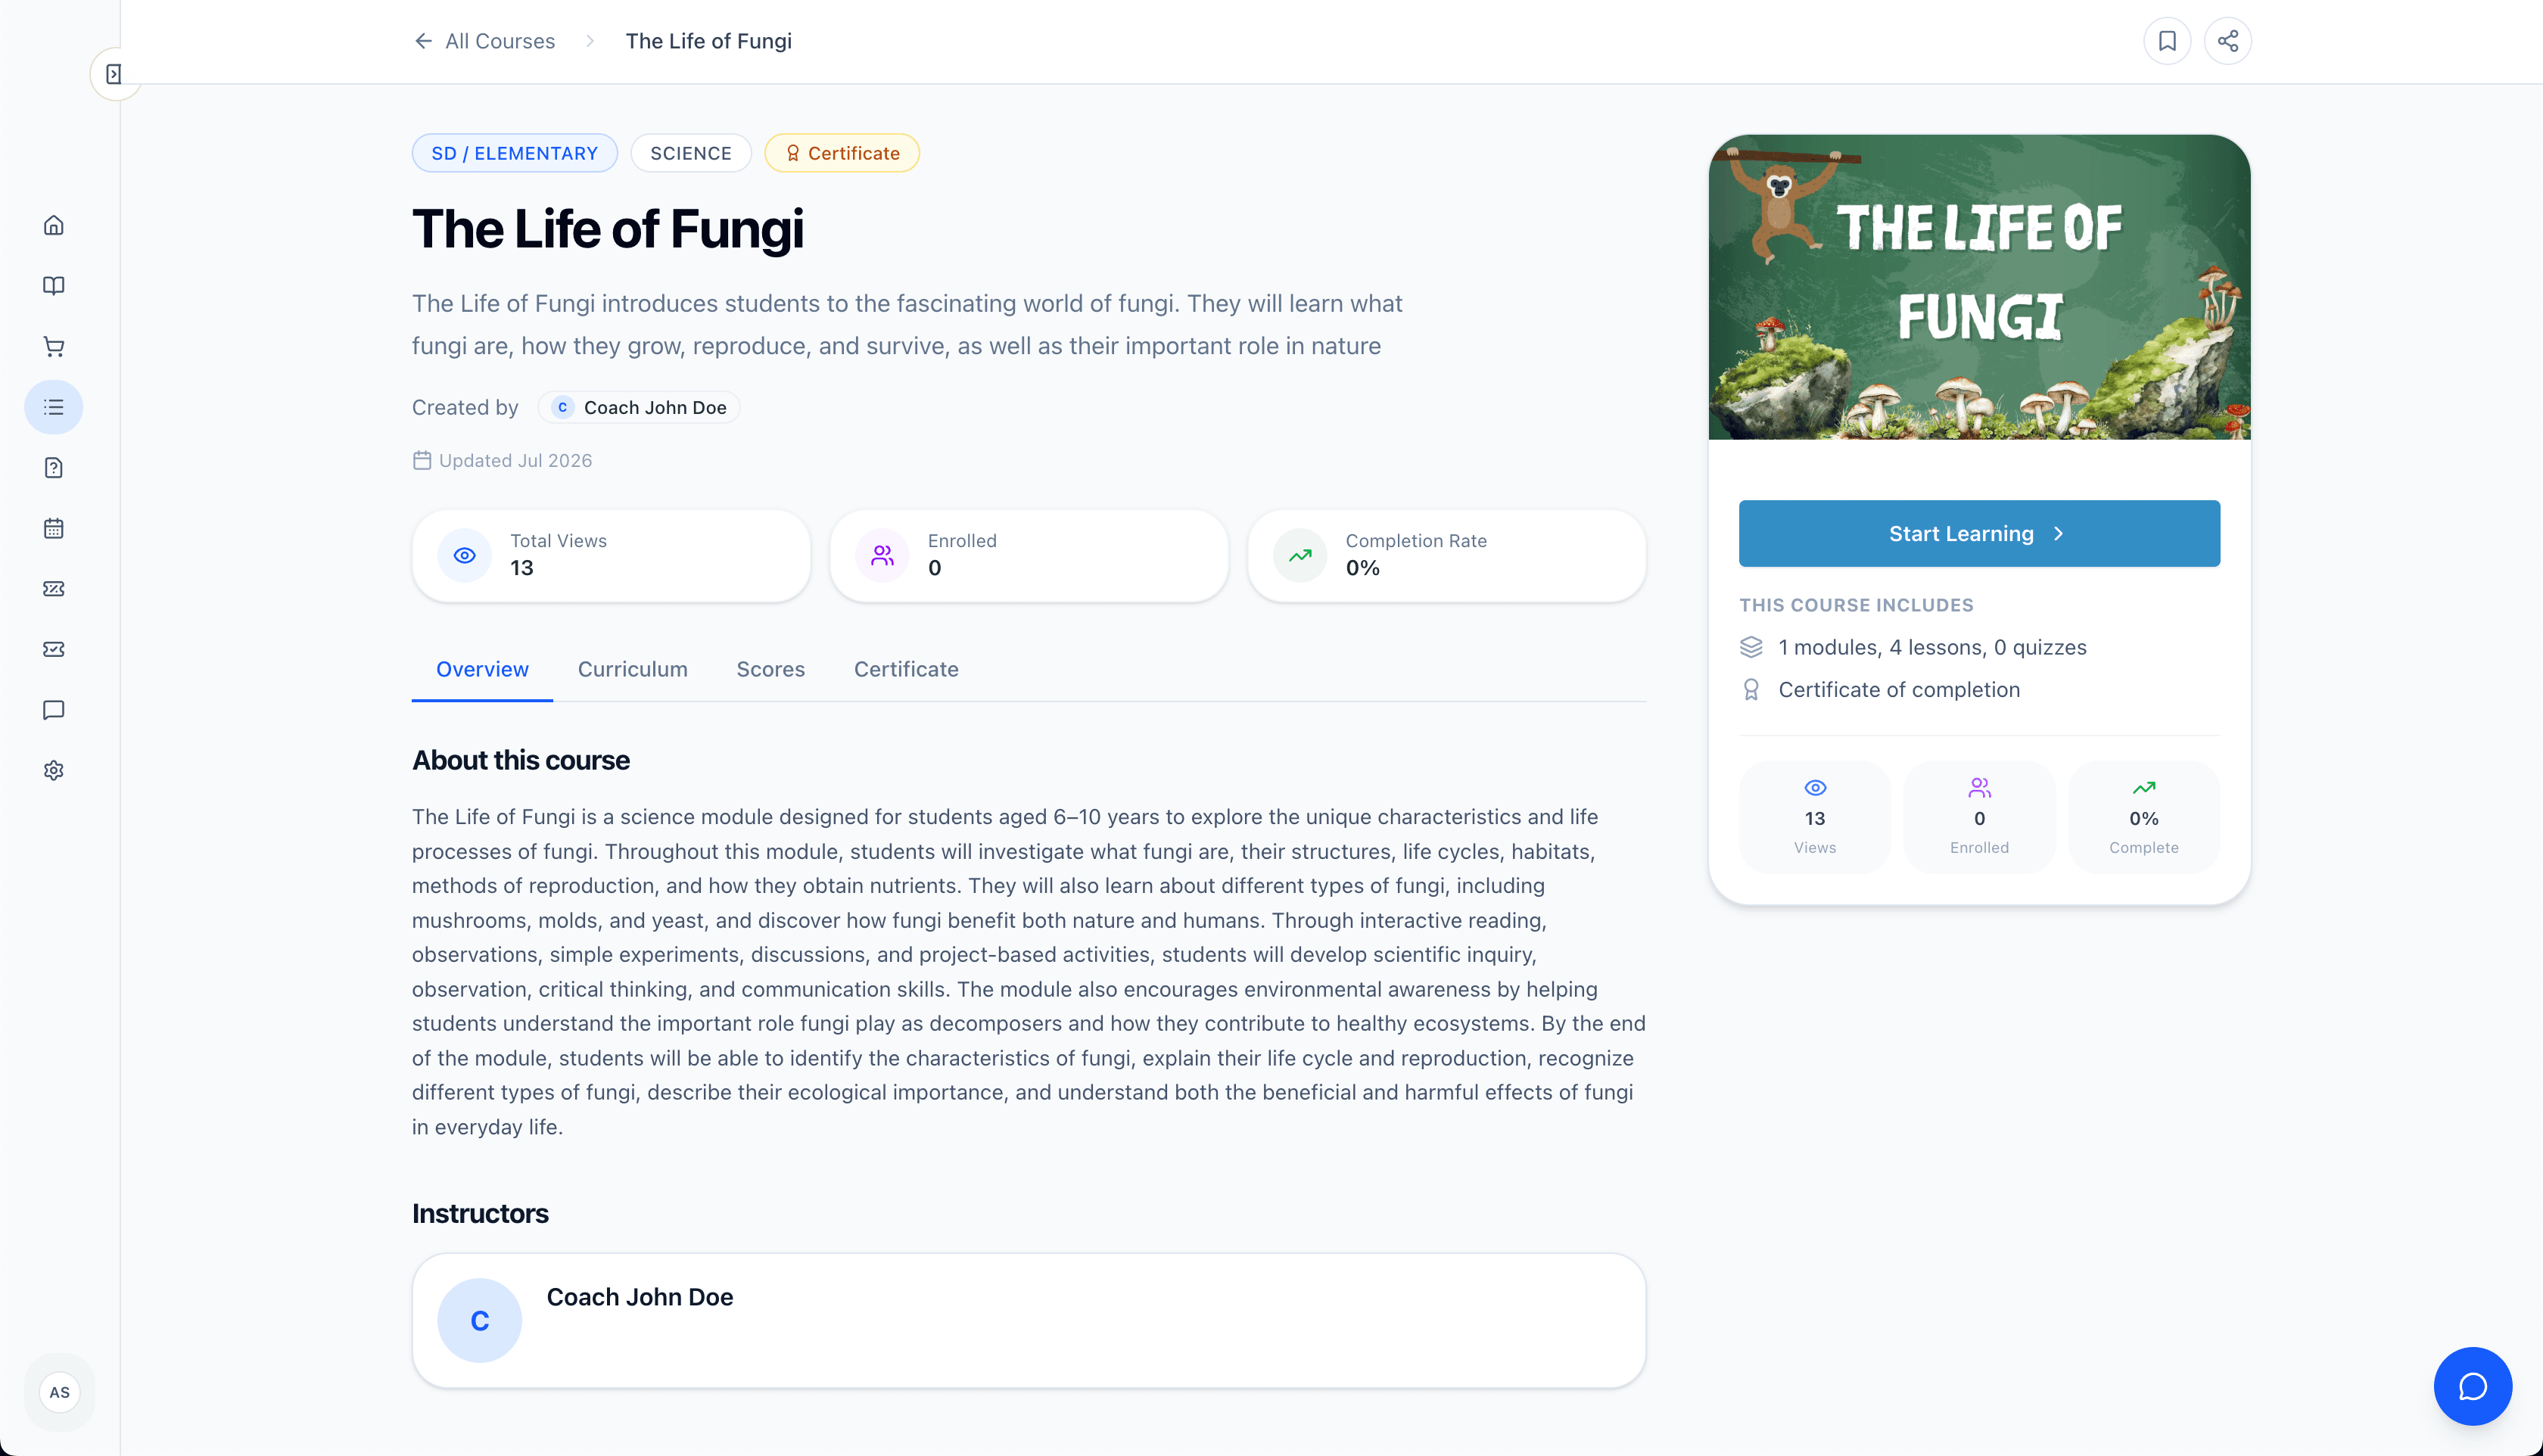Open the chat messages sidebar icon

[x=54, y=710]
